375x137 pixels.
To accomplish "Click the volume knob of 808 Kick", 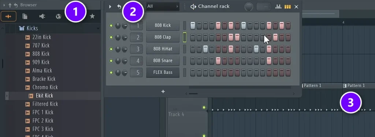I will coord(125,26).
